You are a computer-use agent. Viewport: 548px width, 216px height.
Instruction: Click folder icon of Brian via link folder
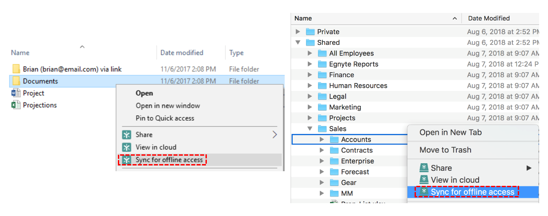[16, 69]
